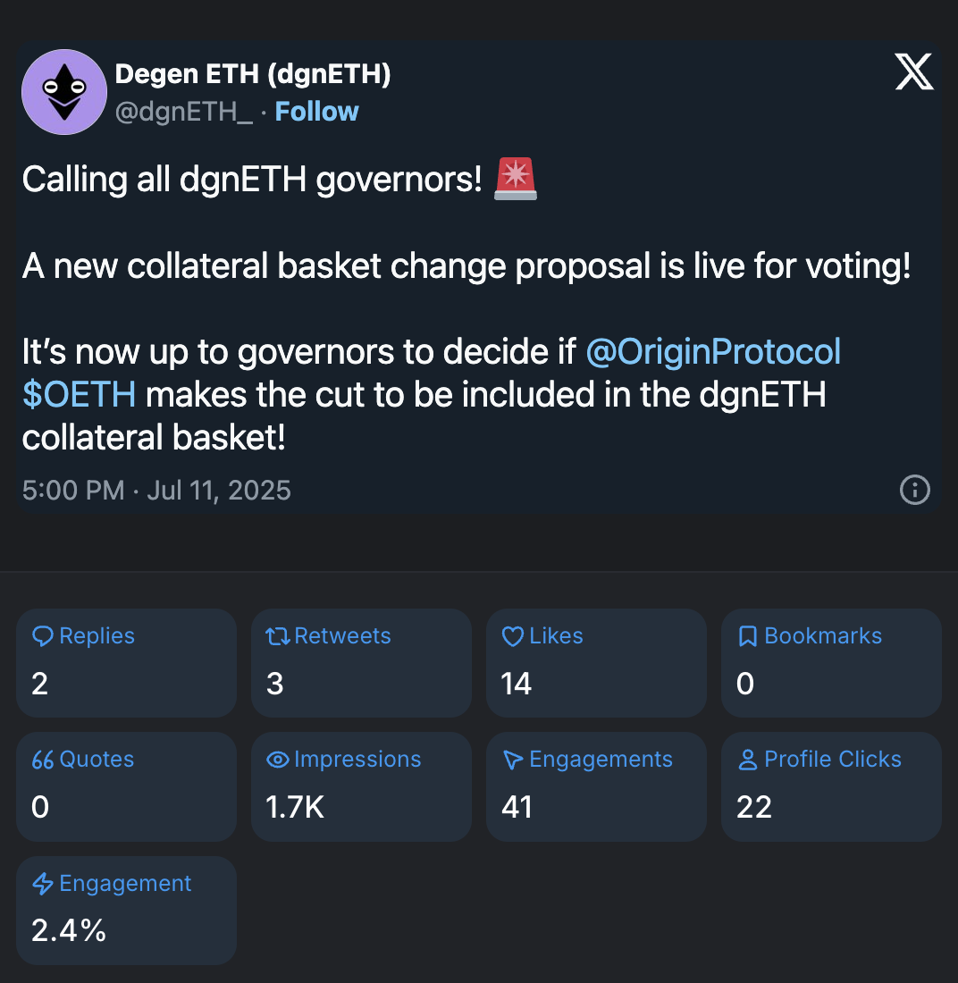The height and width of the screenshot is (983, 958).
Task: Open the $OETH cashtag link
Action: coord(79,394)
